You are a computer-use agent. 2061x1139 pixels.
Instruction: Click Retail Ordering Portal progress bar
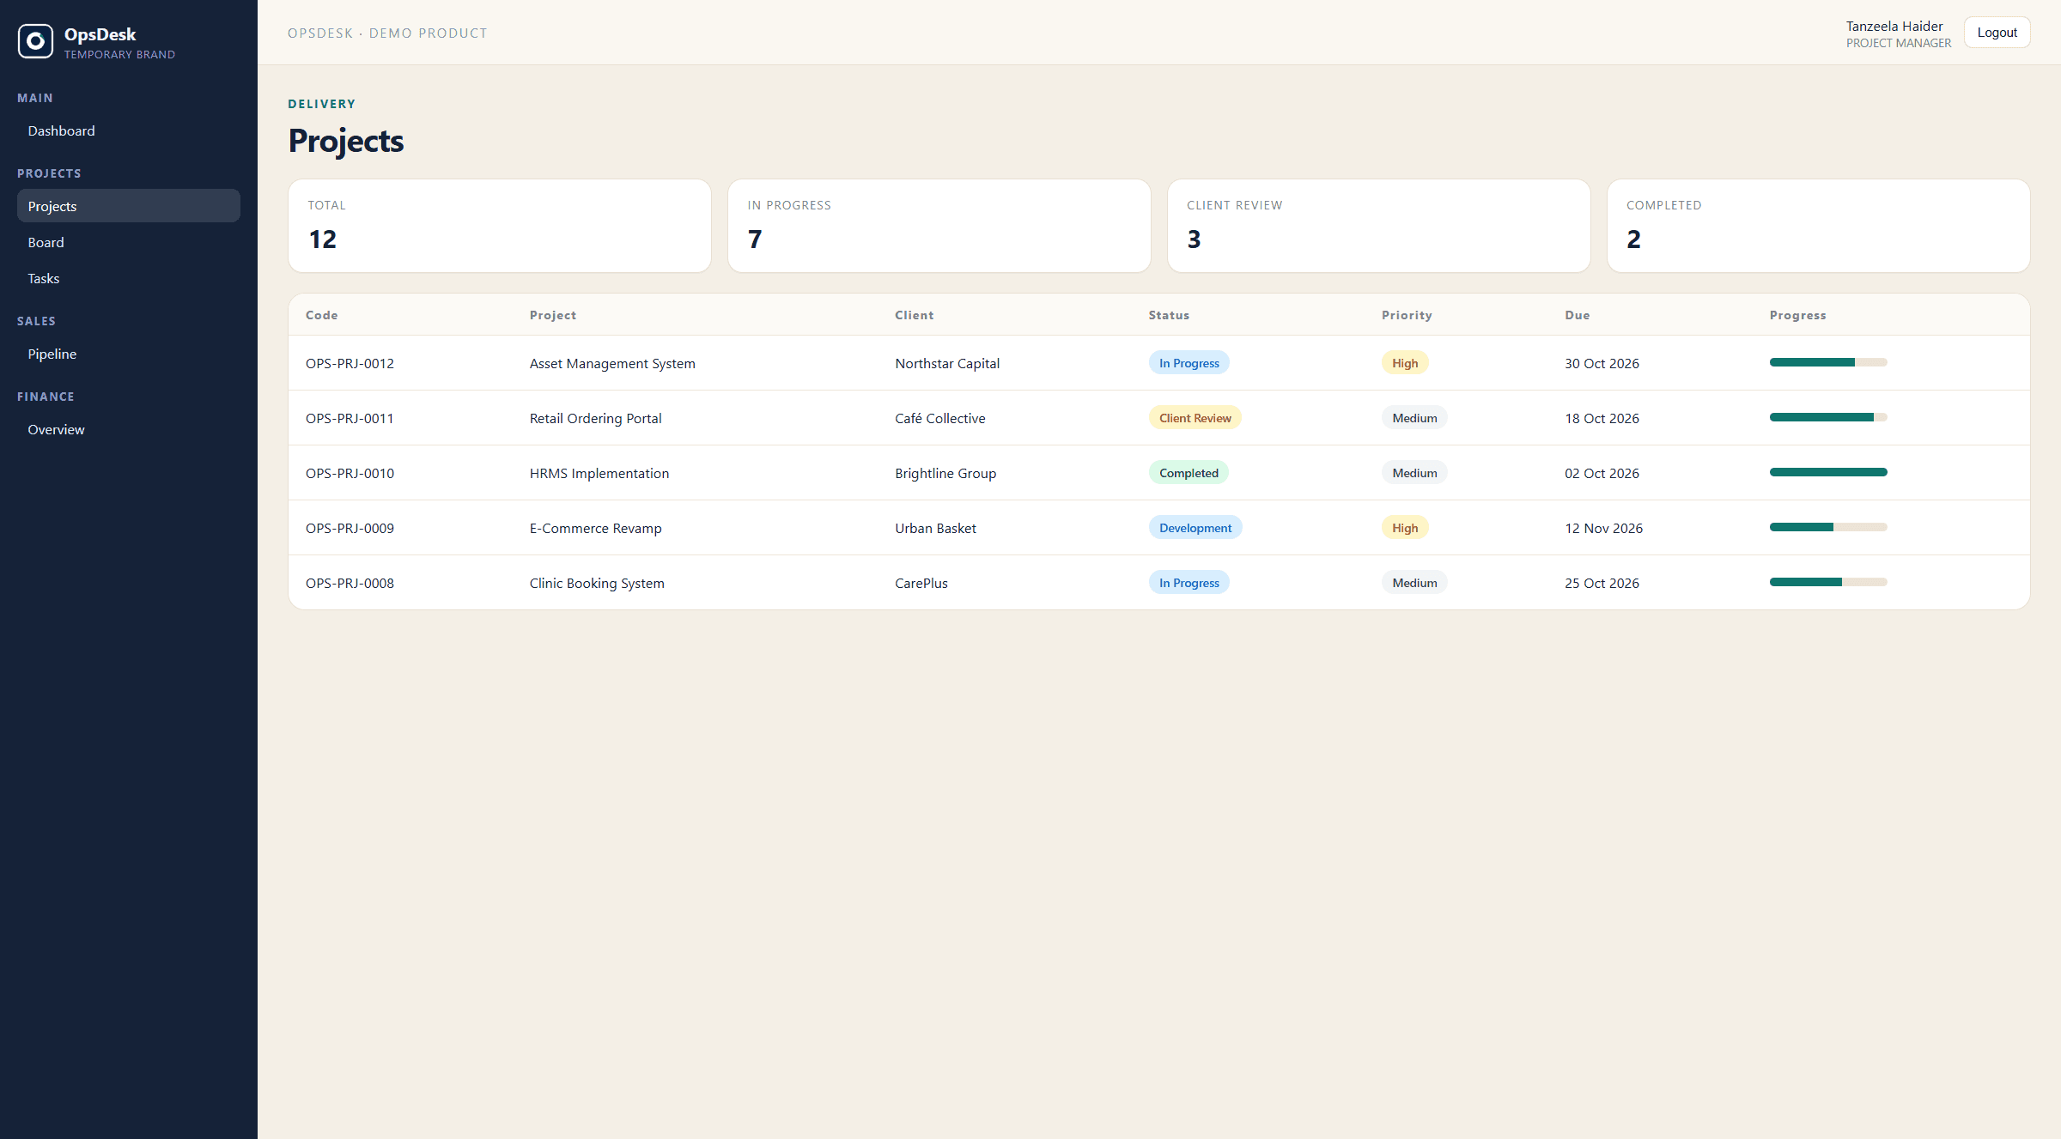1828,417
